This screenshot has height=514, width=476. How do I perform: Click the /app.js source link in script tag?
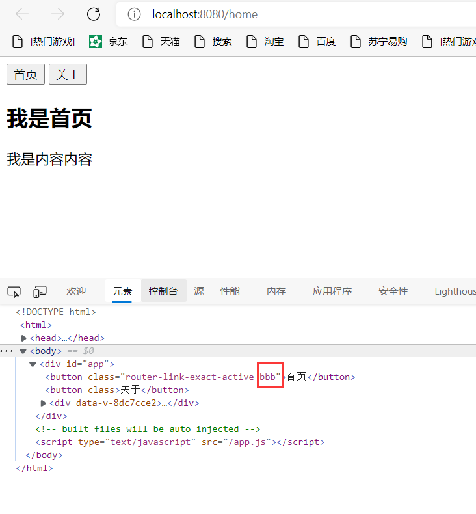coord(247,442)
